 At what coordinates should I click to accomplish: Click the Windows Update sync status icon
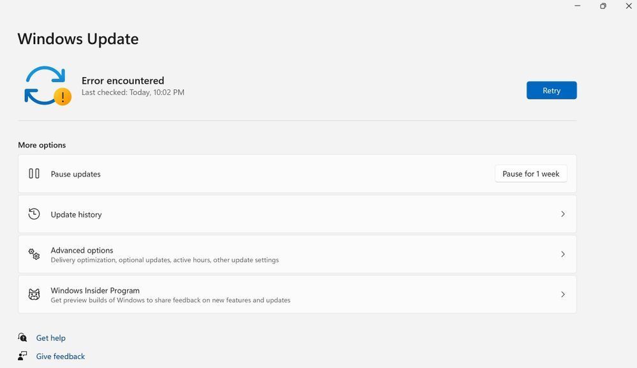(x=44, y=85)
